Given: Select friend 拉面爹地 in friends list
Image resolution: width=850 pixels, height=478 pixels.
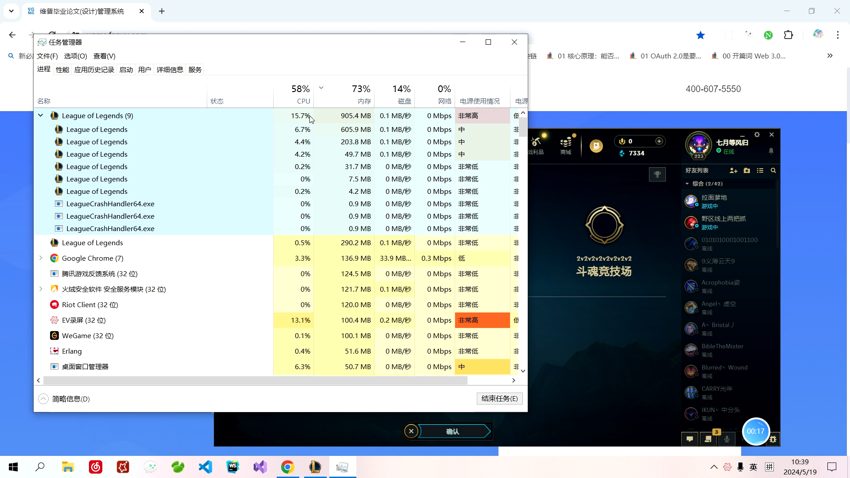Looking at the screenshot, I should tap(729, 201).
